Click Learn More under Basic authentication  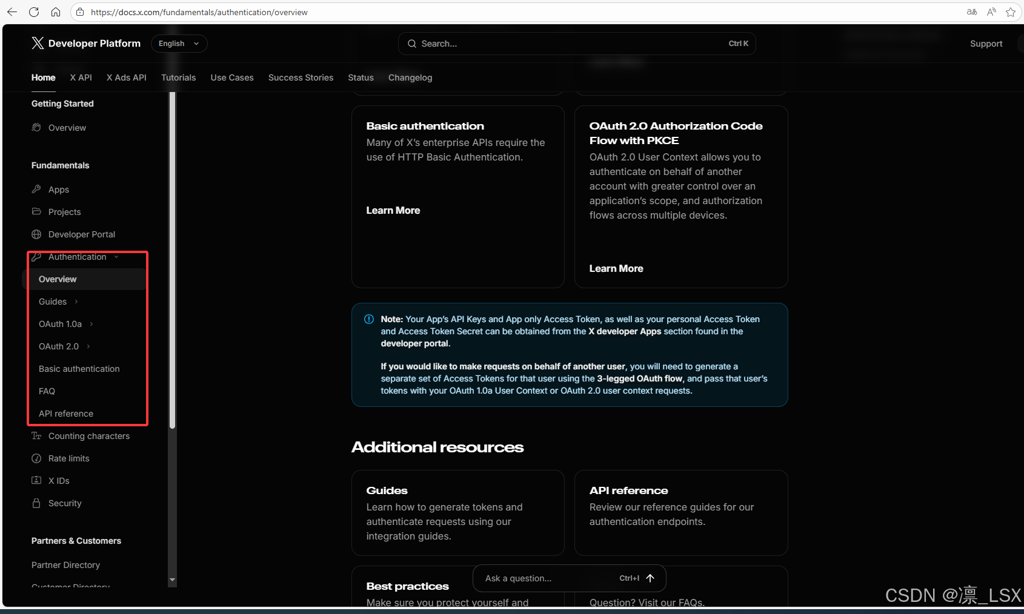click(x=393, y=210)
